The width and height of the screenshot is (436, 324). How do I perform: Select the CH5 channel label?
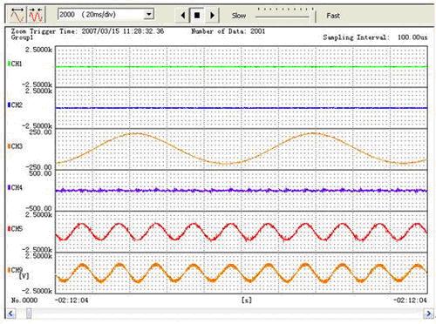[x=17, y=229]
